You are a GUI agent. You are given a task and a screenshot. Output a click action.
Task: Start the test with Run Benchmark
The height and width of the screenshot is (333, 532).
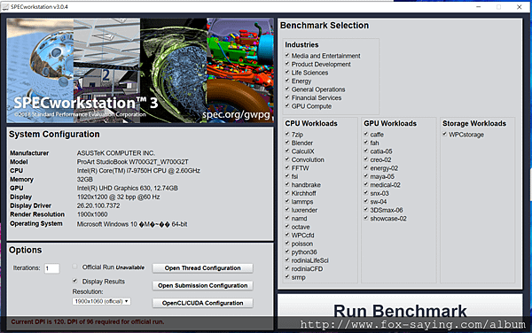coord(400,311)
